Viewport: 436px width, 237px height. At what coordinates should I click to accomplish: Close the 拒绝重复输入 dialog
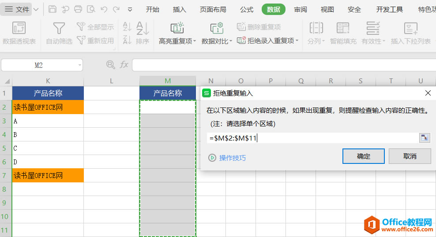428,93
